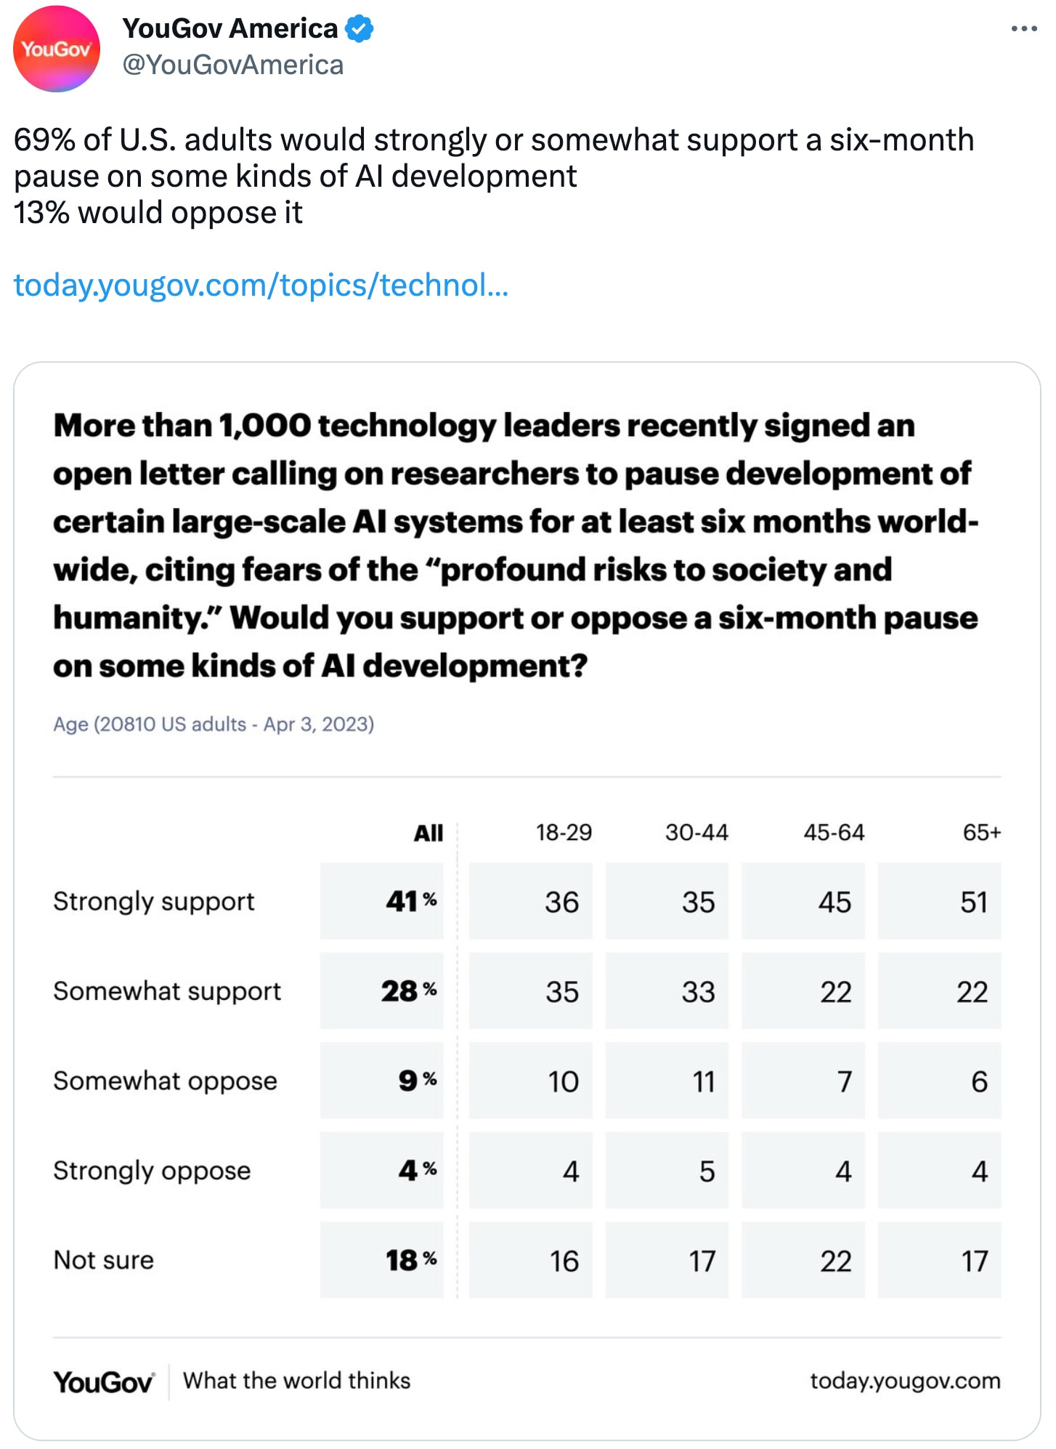Screen dimensions: 1056x1449
Task: Select the 30-44 age column header
Action: pyautogui.click(x=696, y=833)
